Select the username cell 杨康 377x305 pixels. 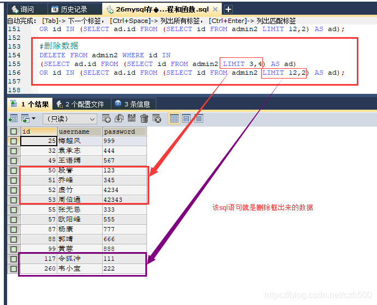click(x=80, y=229)
